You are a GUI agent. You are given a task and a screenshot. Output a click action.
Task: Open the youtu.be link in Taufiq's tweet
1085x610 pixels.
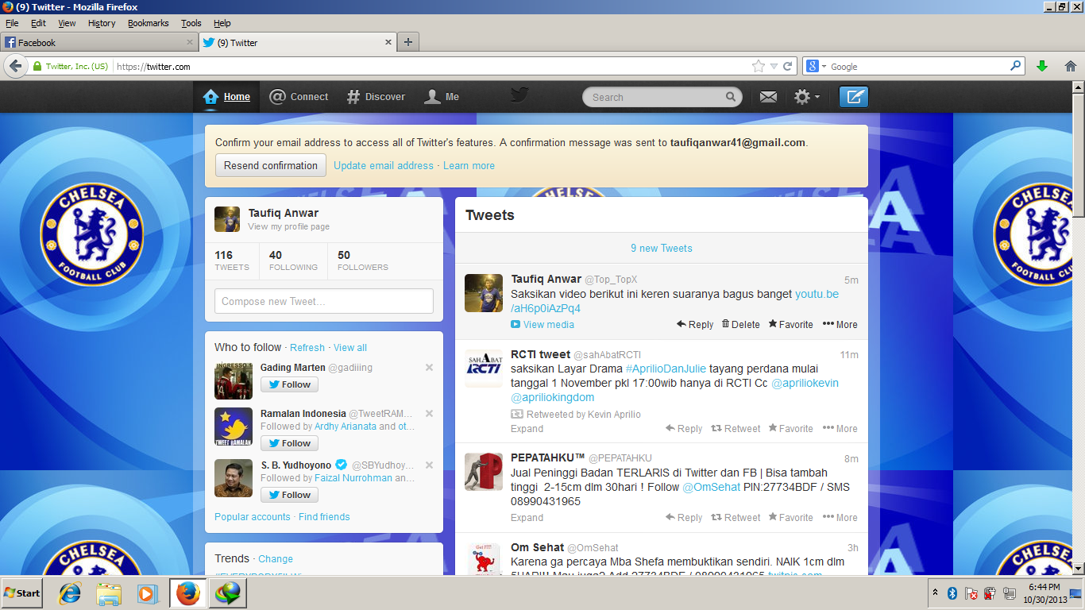coord(817,294)
